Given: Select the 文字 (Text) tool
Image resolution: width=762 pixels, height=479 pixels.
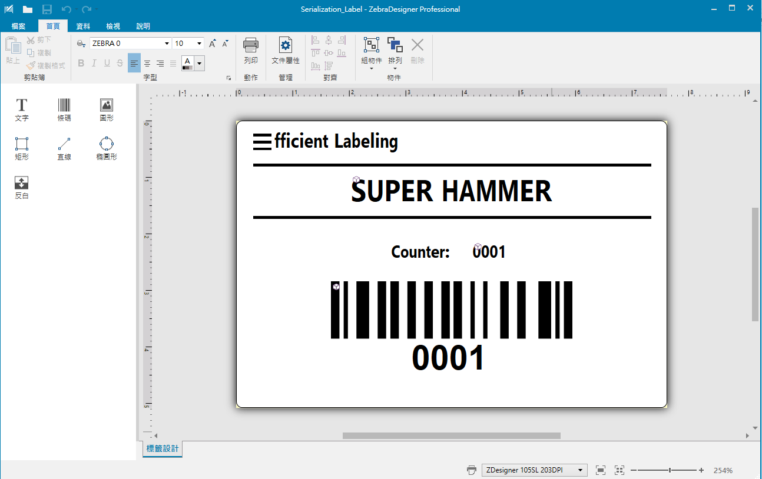Looking at the screenshot, I should point(22,110).
